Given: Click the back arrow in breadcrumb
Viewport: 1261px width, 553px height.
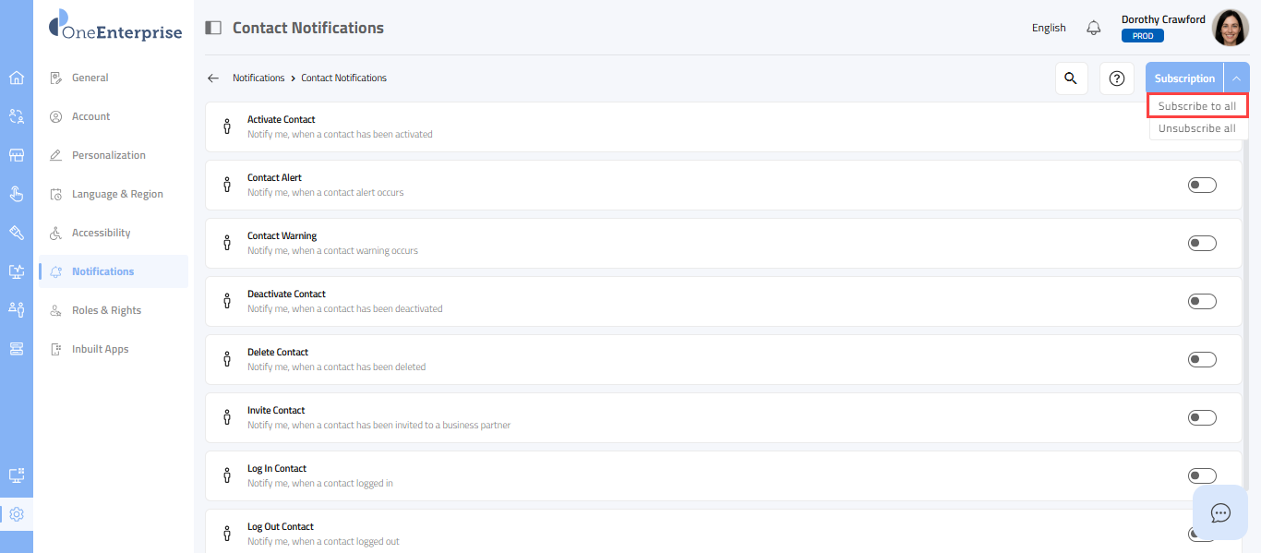Looking at the screenshot, I should click(x=213, y=78).
